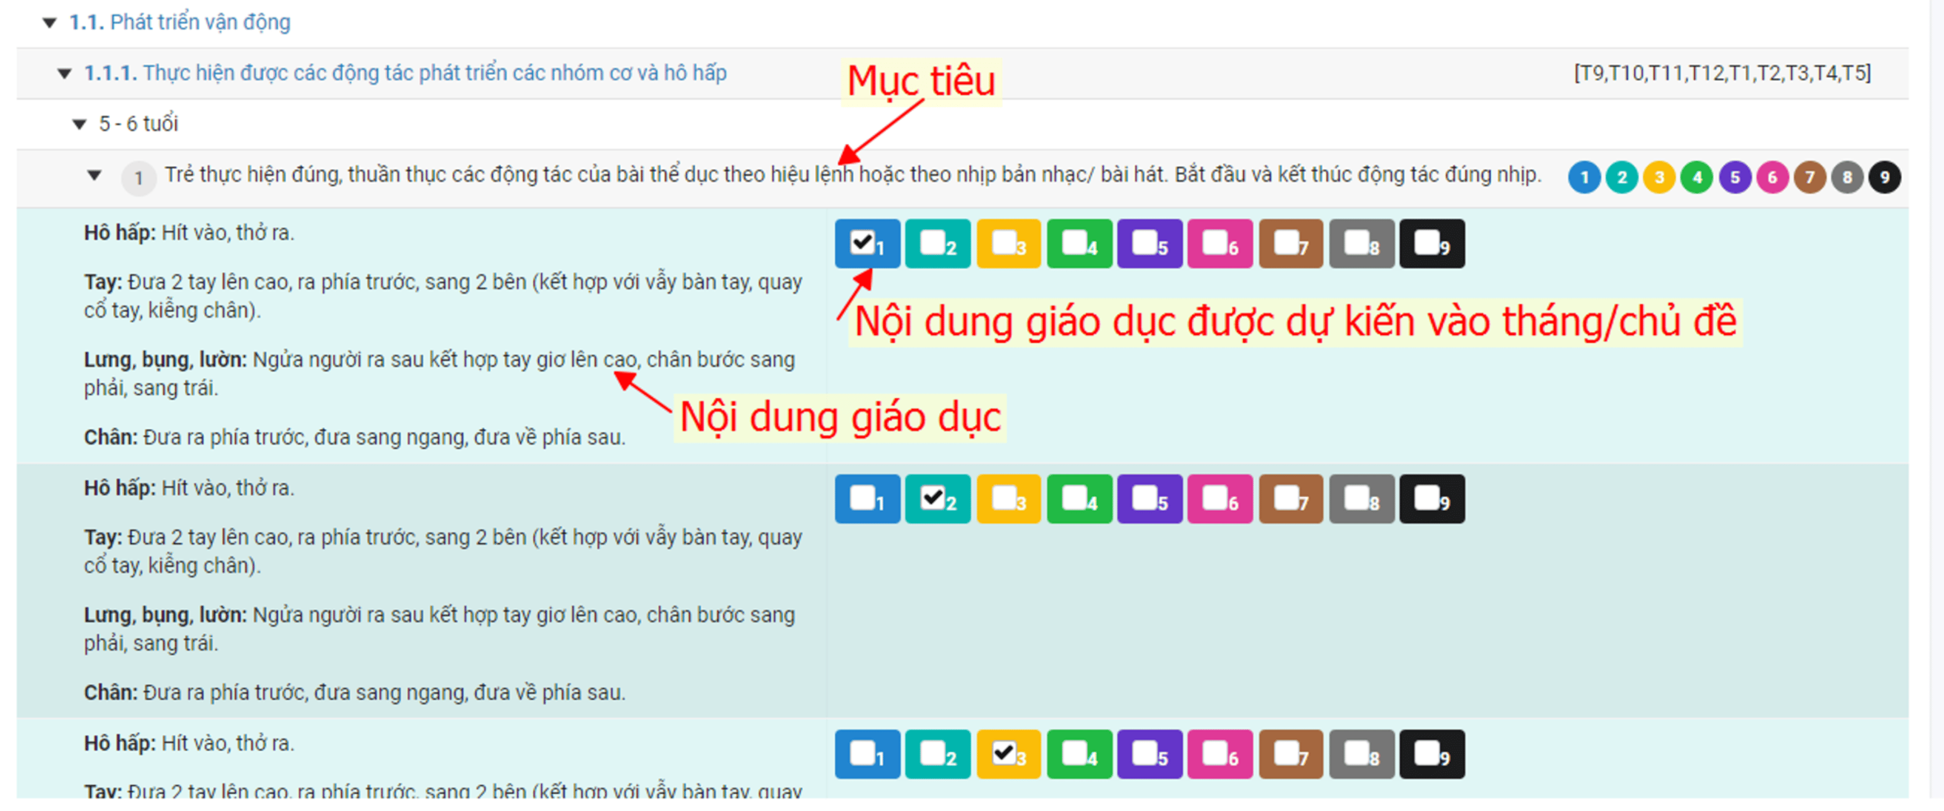Viewport: 1944px width, 811px height.
Task: Select the brown circle numbered 7 indicator
Action: click(1810, 178)
